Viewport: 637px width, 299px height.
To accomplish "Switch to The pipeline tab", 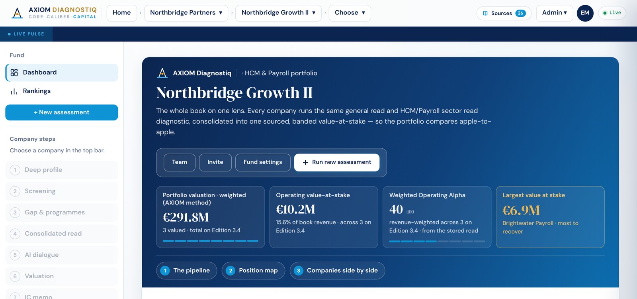I will [186, 271].
